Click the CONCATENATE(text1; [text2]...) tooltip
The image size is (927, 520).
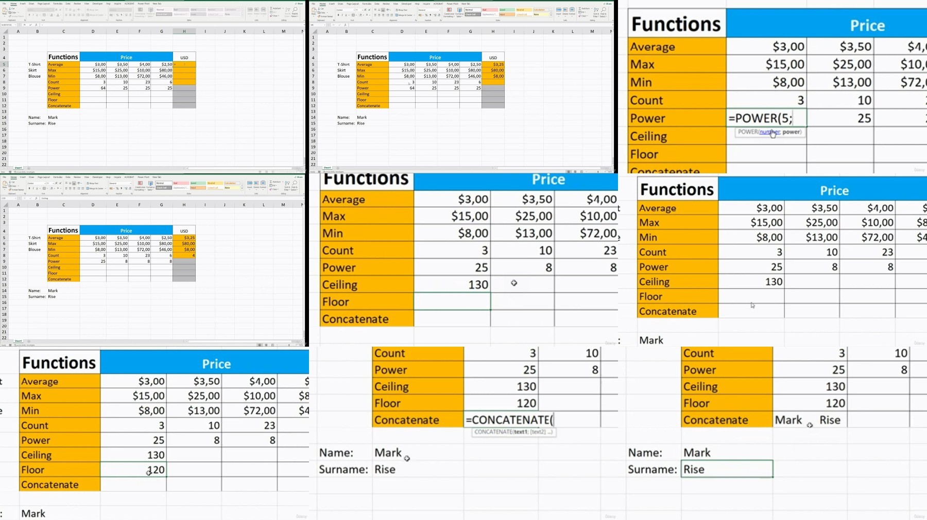coord(514,432)
